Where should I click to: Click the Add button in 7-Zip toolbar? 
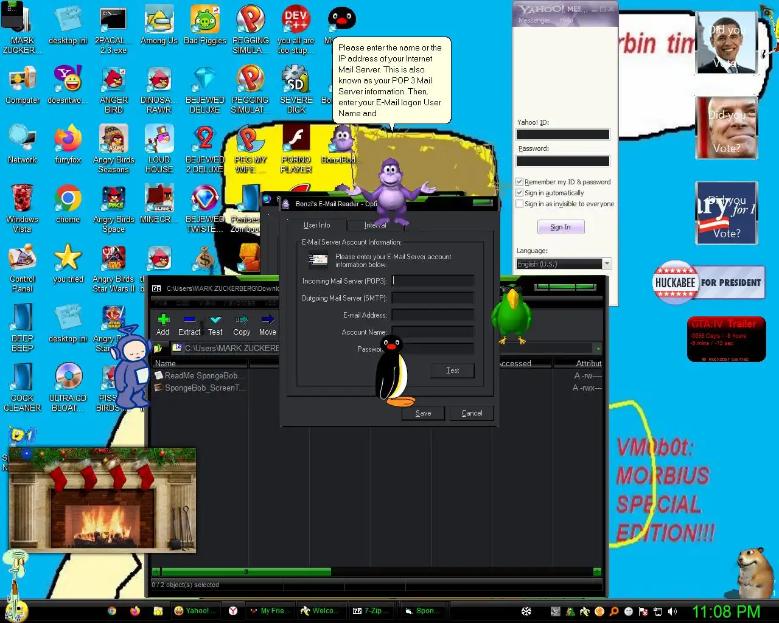coord(162,324)
